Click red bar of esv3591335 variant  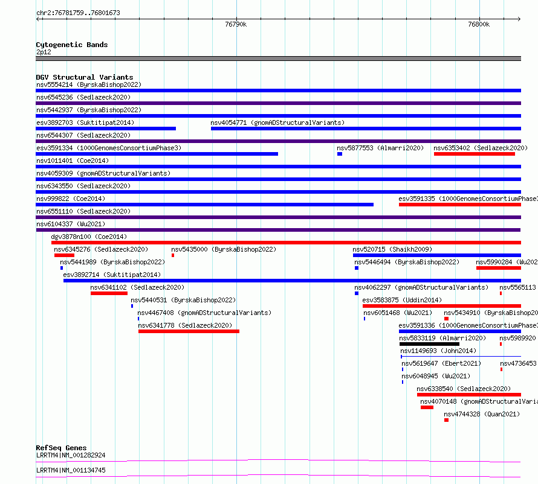click(x=460, y=205)
